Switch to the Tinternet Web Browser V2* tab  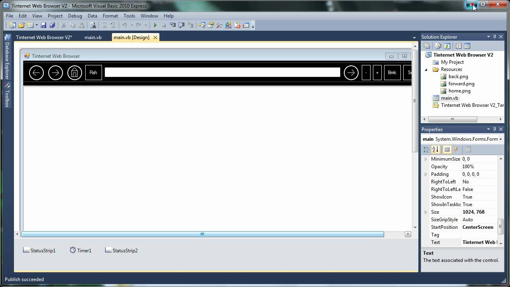click(44, 37)
